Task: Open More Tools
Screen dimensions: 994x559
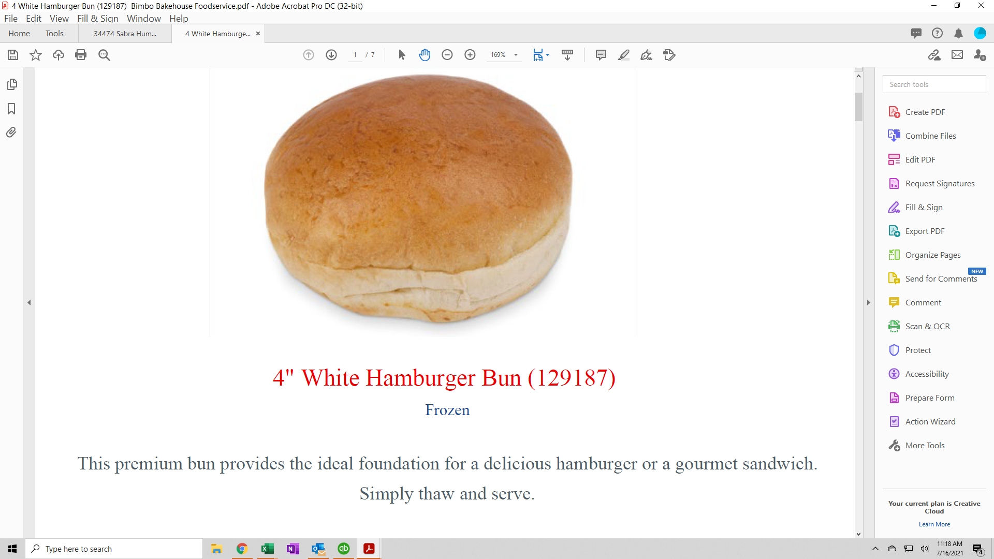Action: (x=925, y=446)
